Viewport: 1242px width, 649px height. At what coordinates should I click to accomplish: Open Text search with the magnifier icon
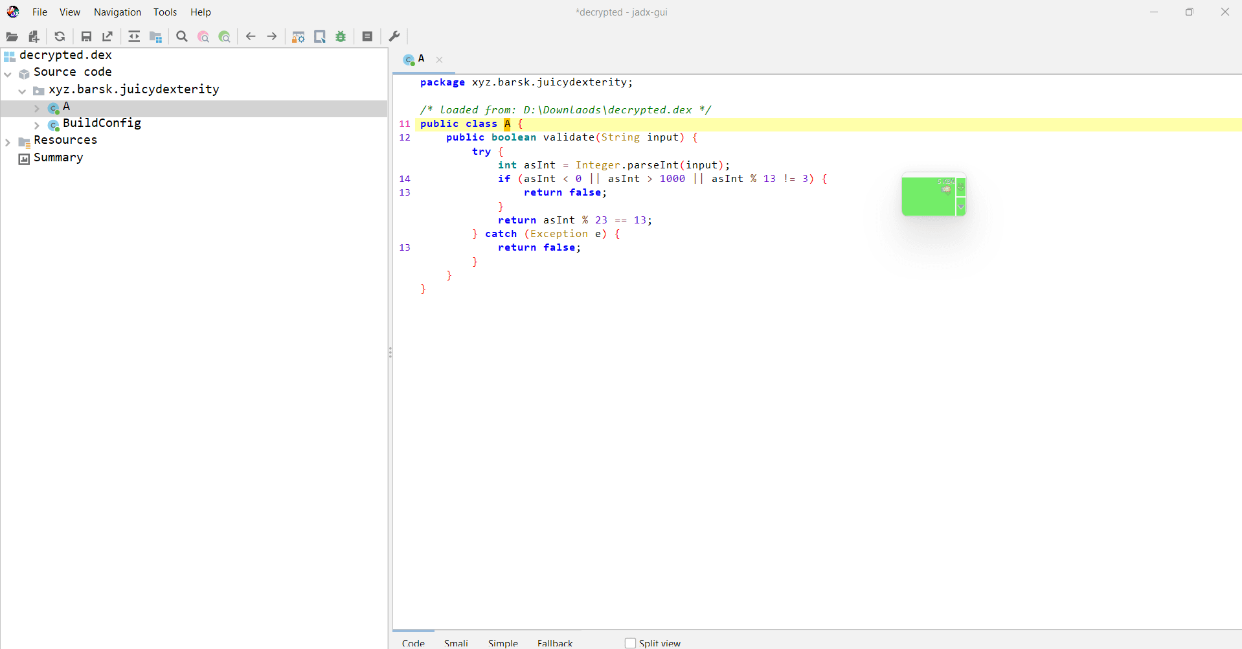pos(182,37)
